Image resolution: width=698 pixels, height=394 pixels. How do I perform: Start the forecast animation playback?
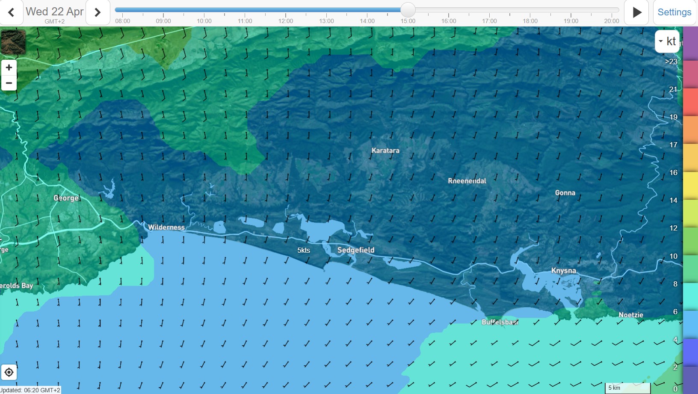point(637,12)
